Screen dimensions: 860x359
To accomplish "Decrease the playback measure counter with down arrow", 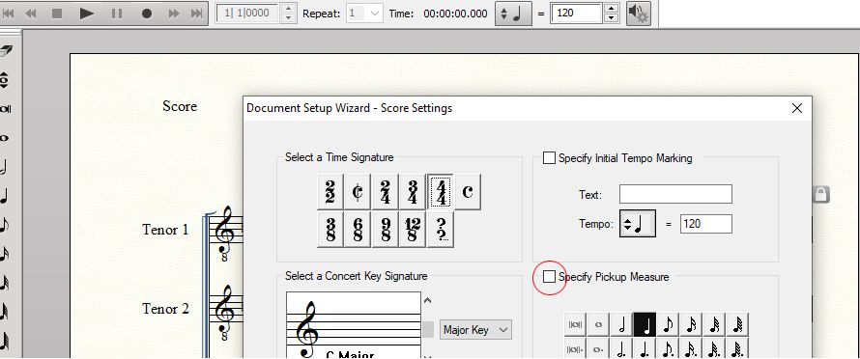I will pyautogui.click(x=289, y=18).
